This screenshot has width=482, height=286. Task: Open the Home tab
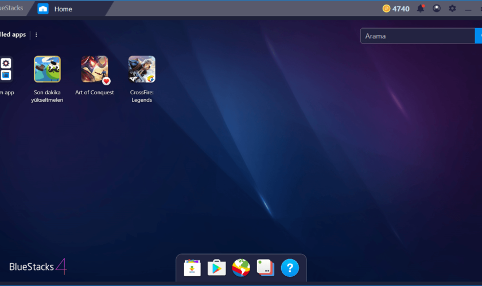(69, 9)
